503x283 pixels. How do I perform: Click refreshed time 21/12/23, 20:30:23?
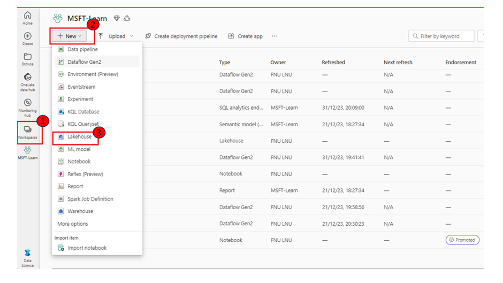[x=343, y=224]
